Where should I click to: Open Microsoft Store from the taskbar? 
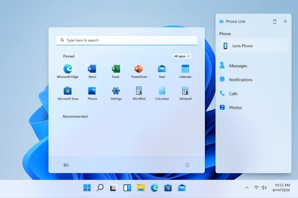[168, 188]
